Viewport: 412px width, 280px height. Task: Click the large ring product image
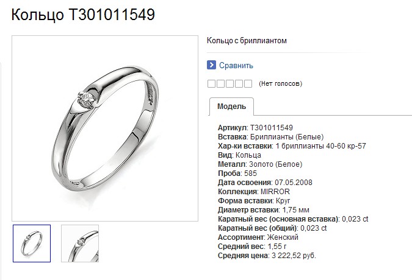pos(105,128)
